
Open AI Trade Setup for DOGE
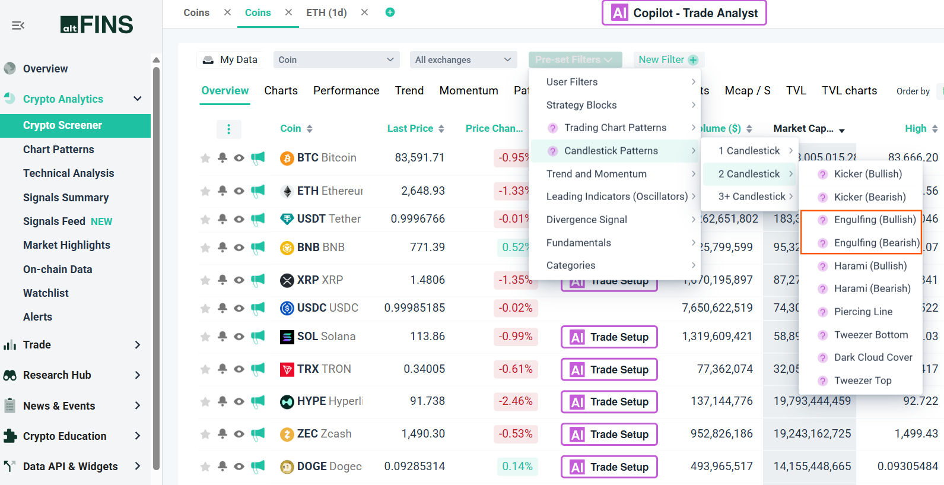click(609, 467)
